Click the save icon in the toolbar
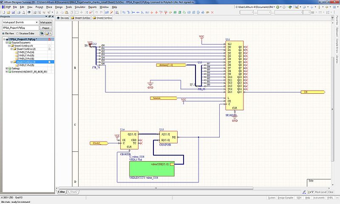The width and height of the screenshot is (340, 204). [x=14, y=13]
